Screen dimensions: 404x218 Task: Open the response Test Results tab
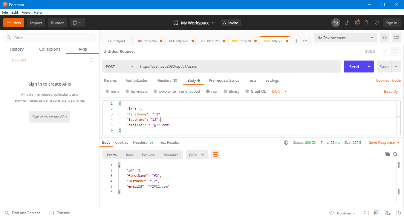coord(169,143)
